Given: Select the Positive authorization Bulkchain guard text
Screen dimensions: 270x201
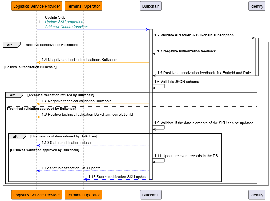Looking at the screenshot, I should [30, 67].
